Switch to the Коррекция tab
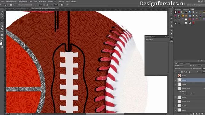 pyautogui.click(x=186, y=9)
